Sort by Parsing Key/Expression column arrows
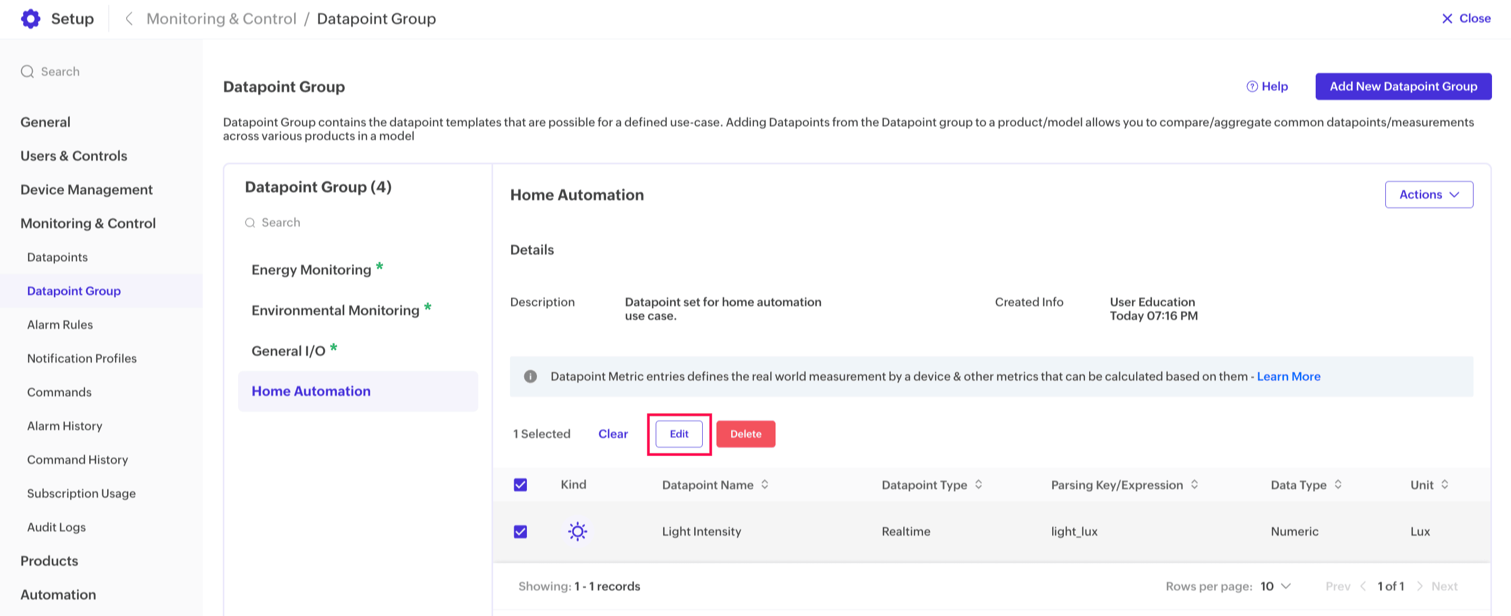The height and width of the screenshot is (616, 1511). point(1194,484)
